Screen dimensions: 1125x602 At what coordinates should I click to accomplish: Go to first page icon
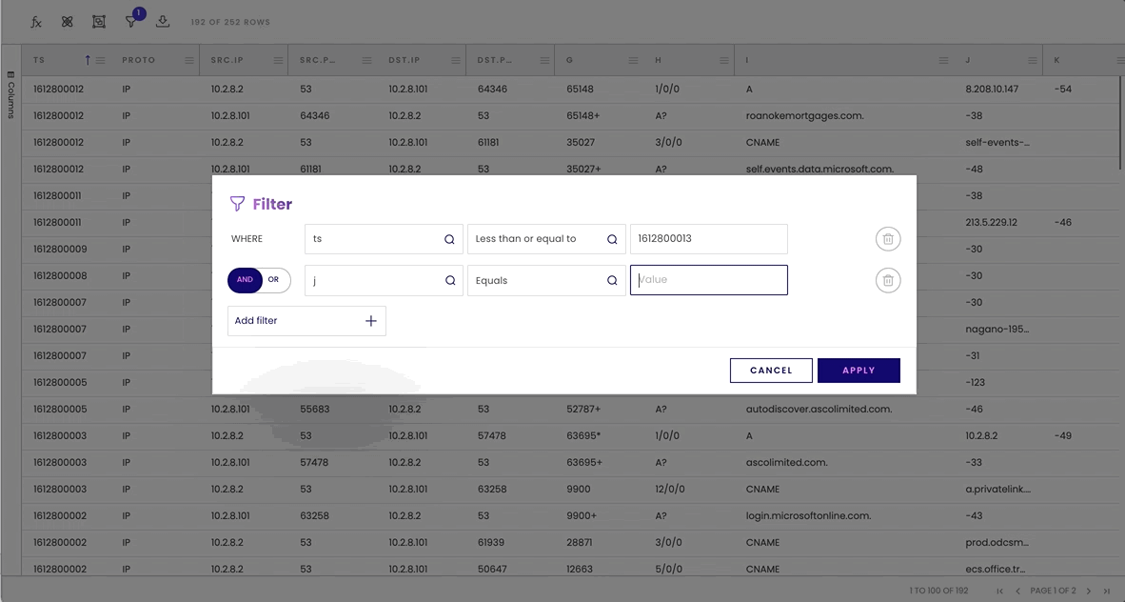[1000, 592]
